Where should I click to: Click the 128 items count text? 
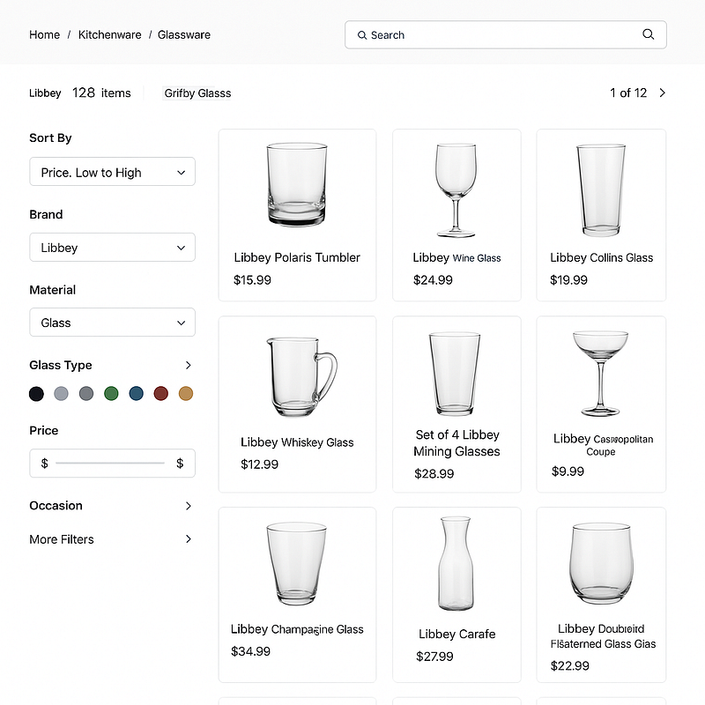101,93
